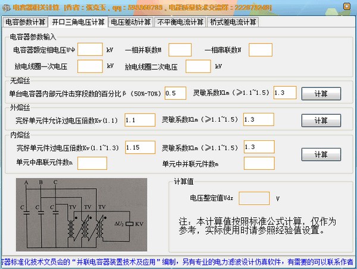The image size is (357, 269).
Task: Select the 开口三角电压计算 tab
Action: point(78,22)
